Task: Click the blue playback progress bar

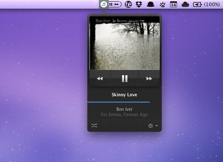Action: point(118,102)
